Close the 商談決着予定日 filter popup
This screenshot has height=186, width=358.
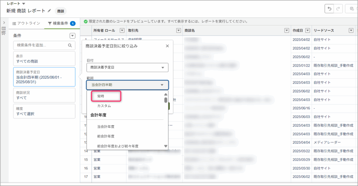click(x=167, y=46)
